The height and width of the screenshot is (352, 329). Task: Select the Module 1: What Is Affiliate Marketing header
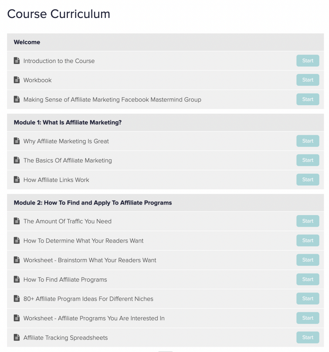point(68,122)
